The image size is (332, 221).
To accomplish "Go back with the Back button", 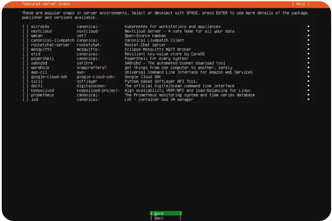I will click(x=166, y=218).
